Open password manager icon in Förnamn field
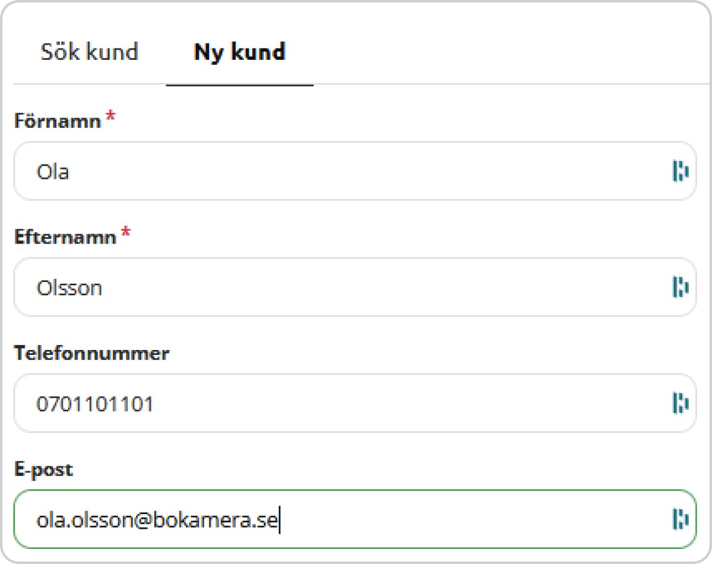The image size is (712, 564). point(680,171)
